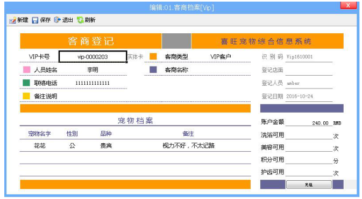Click the 账户金额 value 240.00
This screenshot has height=199, width=362.
(x=320, y=123)
